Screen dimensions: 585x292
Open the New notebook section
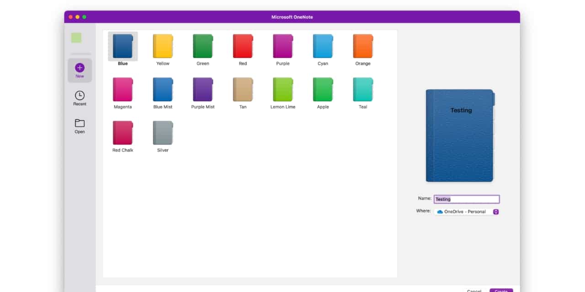tap(80, 70)
